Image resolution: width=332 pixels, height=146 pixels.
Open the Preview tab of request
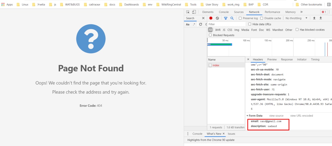(272, 59)
